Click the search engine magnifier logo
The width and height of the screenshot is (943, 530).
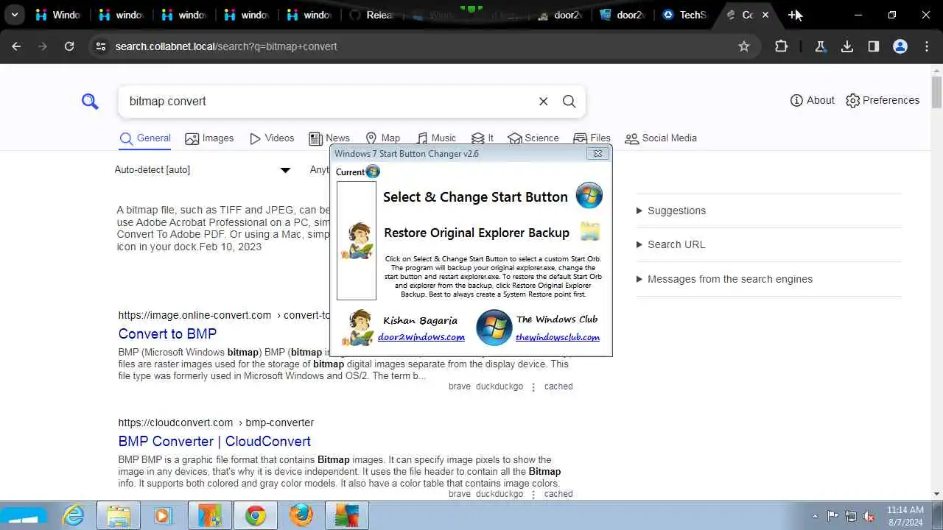90,102
